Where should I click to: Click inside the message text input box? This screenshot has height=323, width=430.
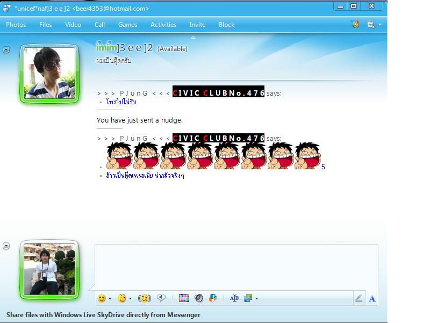pyautogui.click(x=236, y=266)
